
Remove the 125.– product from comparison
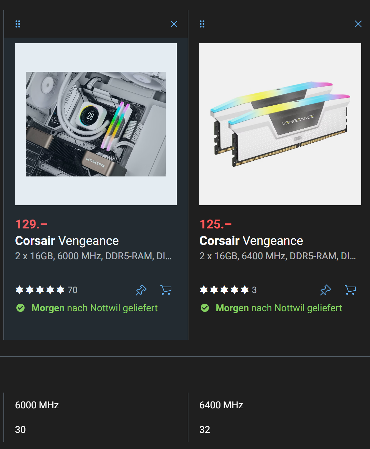[x=358, y=24]
